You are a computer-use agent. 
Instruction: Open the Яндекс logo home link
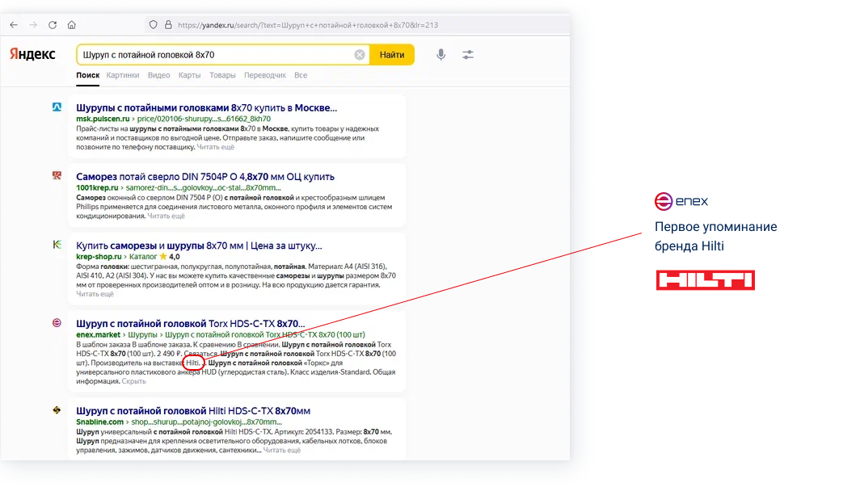(x=32, y=54)
